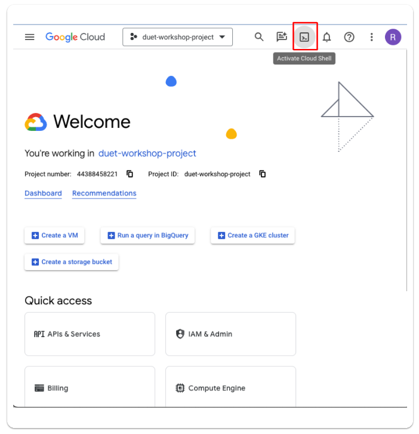
Task: Click the search magnifier icon
Action: (259, 37)
